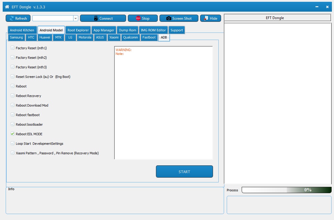Select the Fastboot sub-tab
The image size is (334, 220).
click(x=149, y=37)
